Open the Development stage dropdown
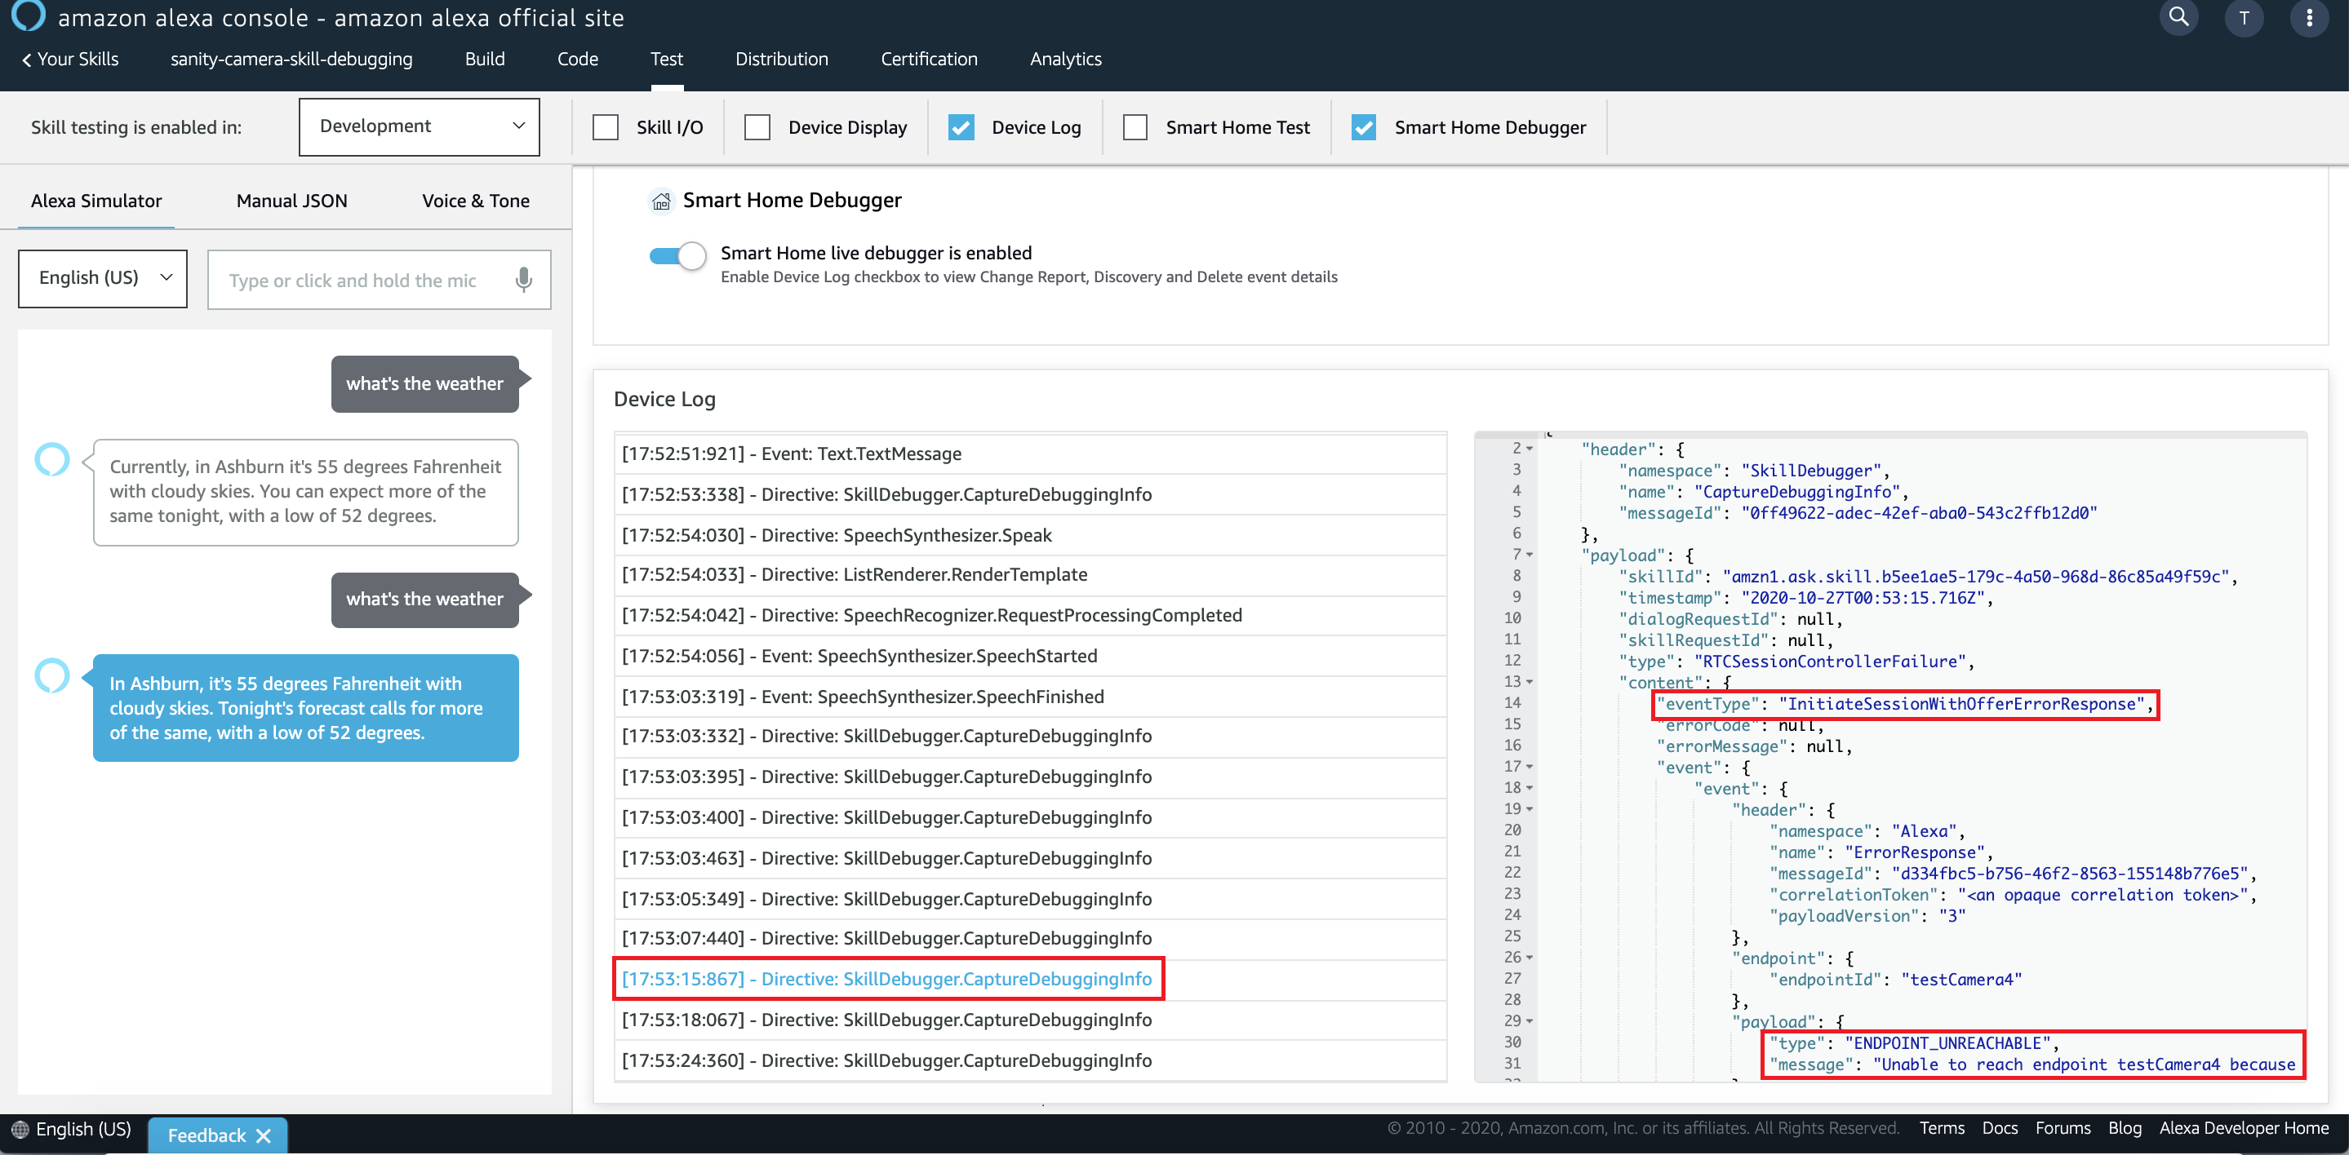Viewport: 2349px width, 1155px height. (420, 126)
